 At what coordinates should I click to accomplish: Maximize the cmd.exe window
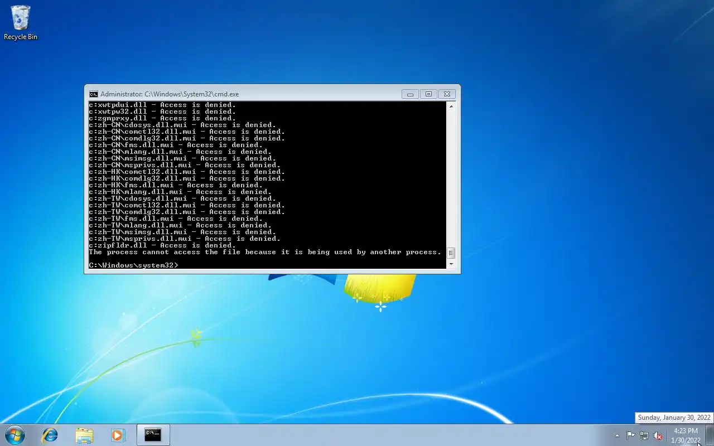click(428, 94)
